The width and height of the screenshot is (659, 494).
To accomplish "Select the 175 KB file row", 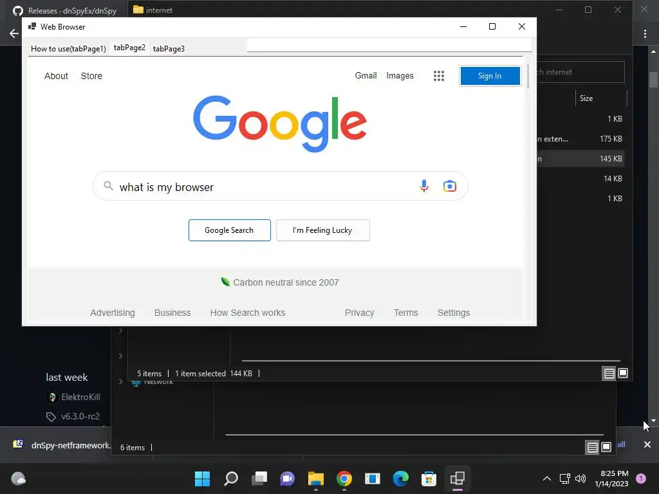I will click(x=581, y=139).
